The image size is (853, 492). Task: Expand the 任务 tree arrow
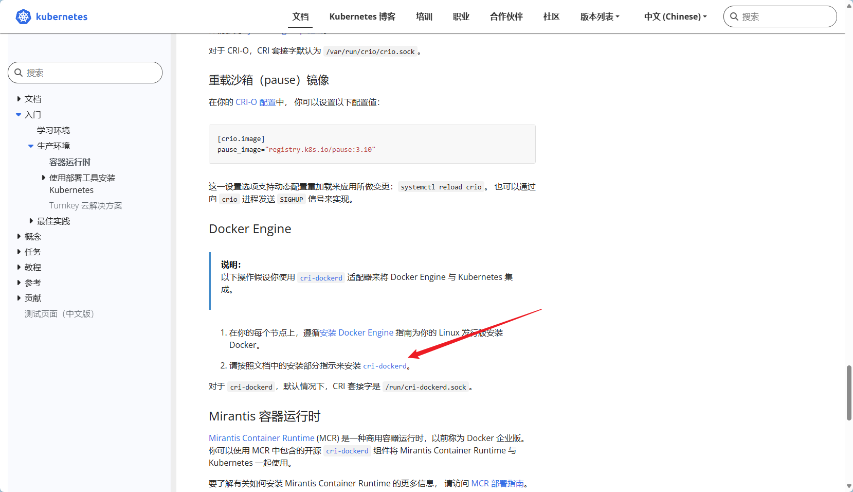(19, 252)
